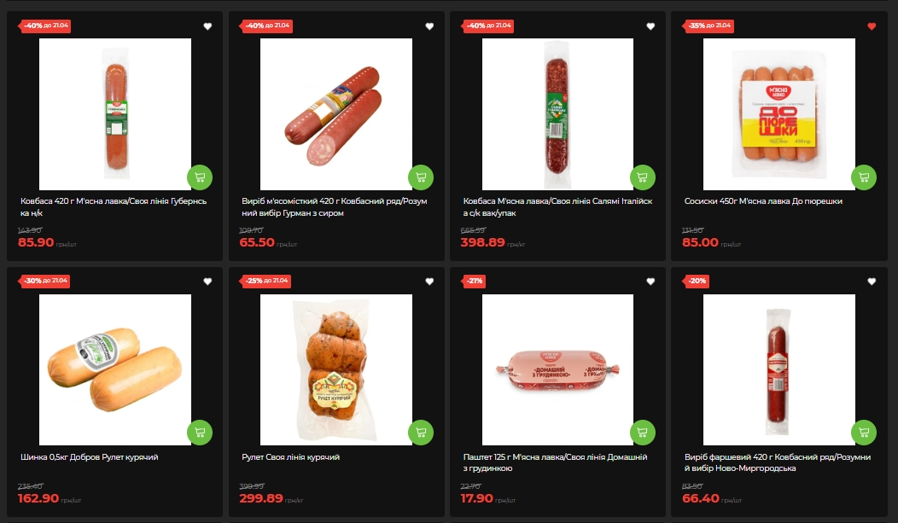Add Губернська sausage to cart
The height and width of the screenshot is (523, 898).
point(200,177)
